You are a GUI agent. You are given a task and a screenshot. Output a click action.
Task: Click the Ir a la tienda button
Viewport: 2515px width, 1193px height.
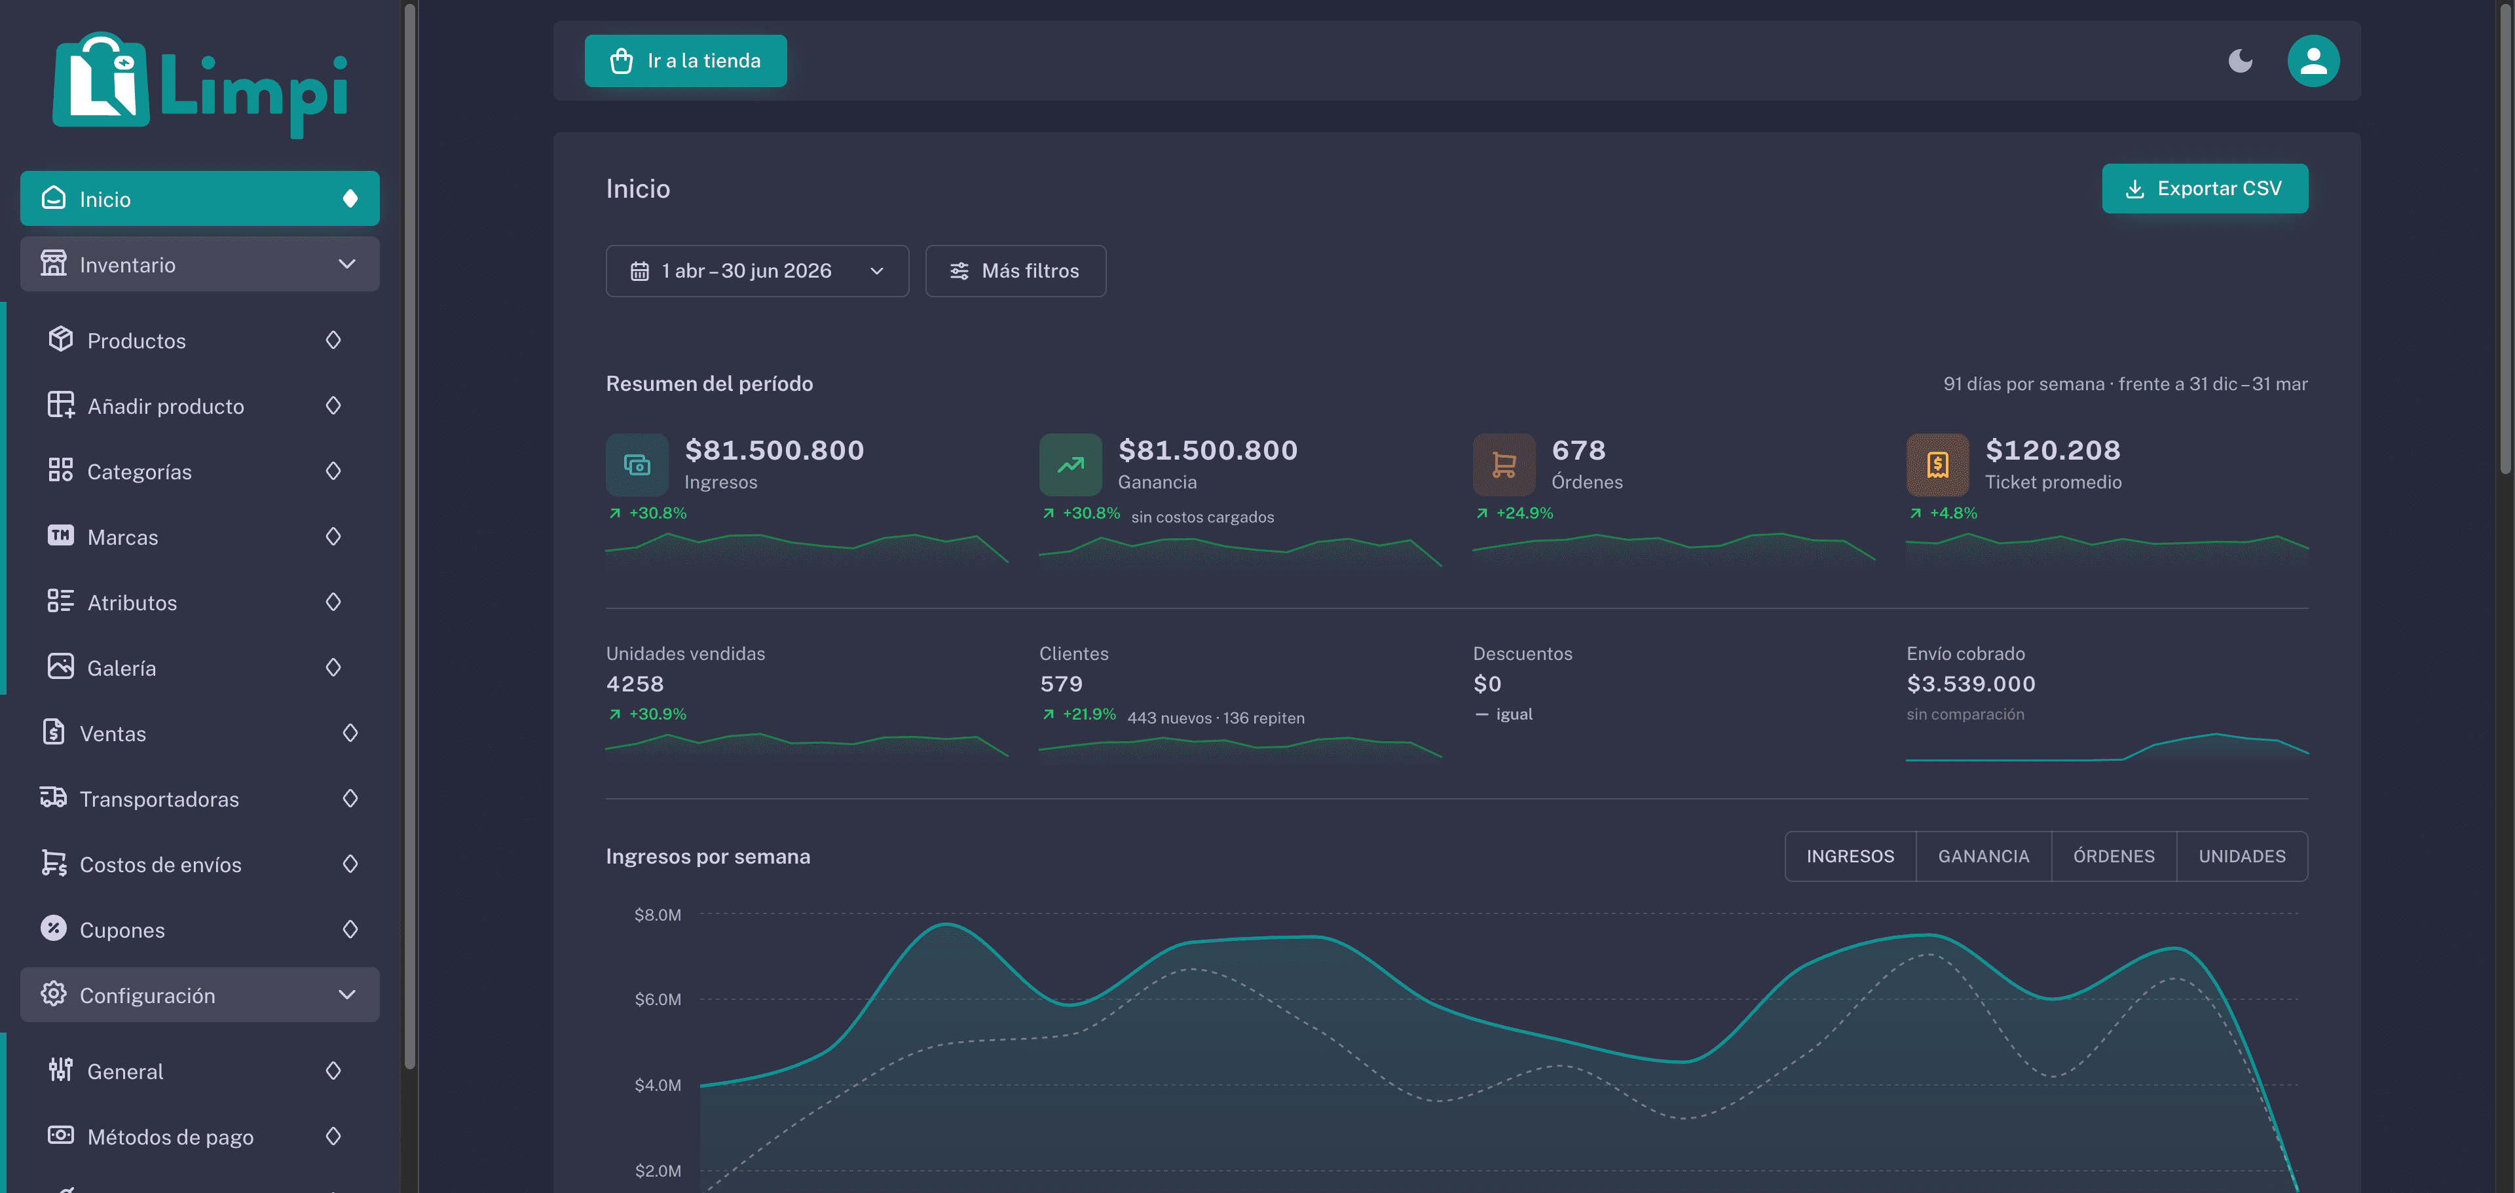[x=685, y=60]
